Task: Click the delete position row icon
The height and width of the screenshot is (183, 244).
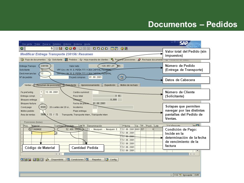Action: point(29,160)
